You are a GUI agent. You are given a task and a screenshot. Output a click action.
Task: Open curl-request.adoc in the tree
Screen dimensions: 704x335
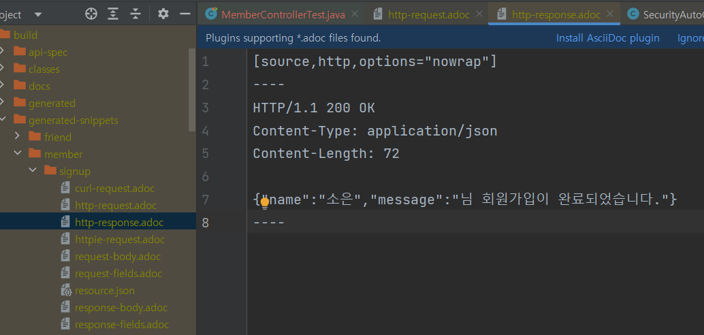tap(114, 188)
